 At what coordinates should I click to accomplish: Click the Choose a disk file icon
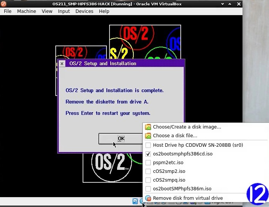[148, 136]
